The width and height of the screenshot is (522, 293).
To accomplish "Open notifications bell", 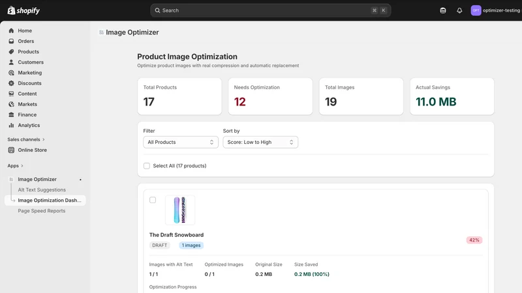I will tap(459, 10).
